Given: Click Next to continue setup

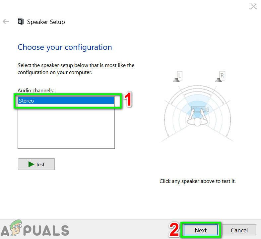Looking at the screenshot, I should pyautogui.click(x=201, y=230).
